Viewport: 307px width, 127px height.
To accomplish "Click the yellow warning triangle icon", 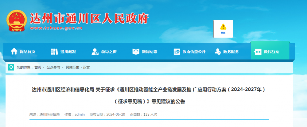I will (223, 27).
